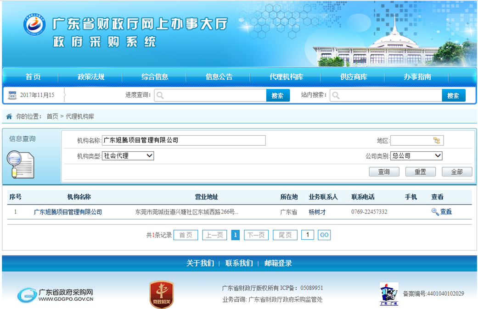Click the 全部 button
Image resolution: width=478 pixels, height=309 pixels.
[x=457, y=172]
